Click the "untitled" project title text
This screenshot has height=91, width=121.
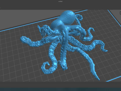pyautogui.click(x=60, y=2)
